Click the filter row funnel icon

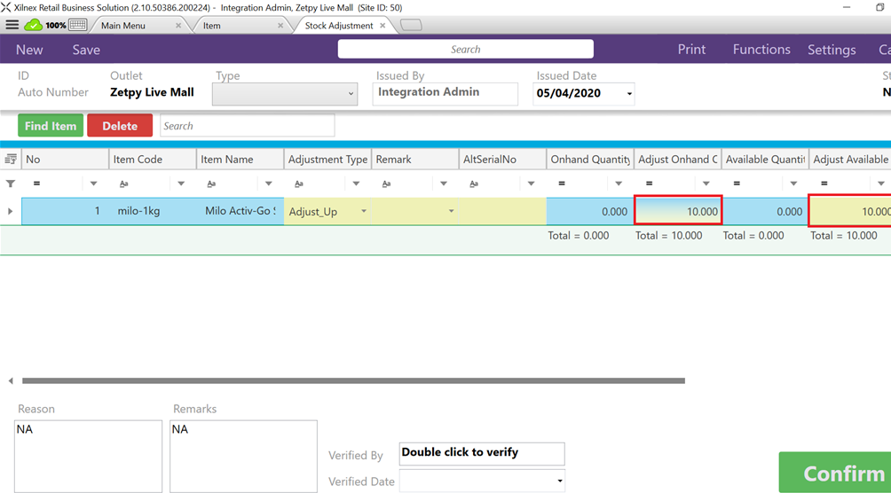11,184
